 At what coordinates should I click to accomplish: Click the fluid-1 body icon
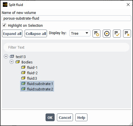pos(23,67)
